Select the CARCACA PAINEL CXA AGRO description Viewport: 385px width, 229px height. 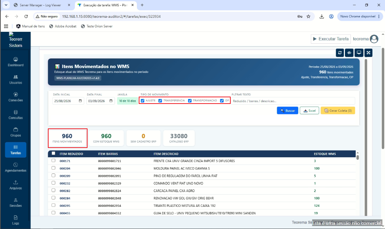click(x=174, y=191)
